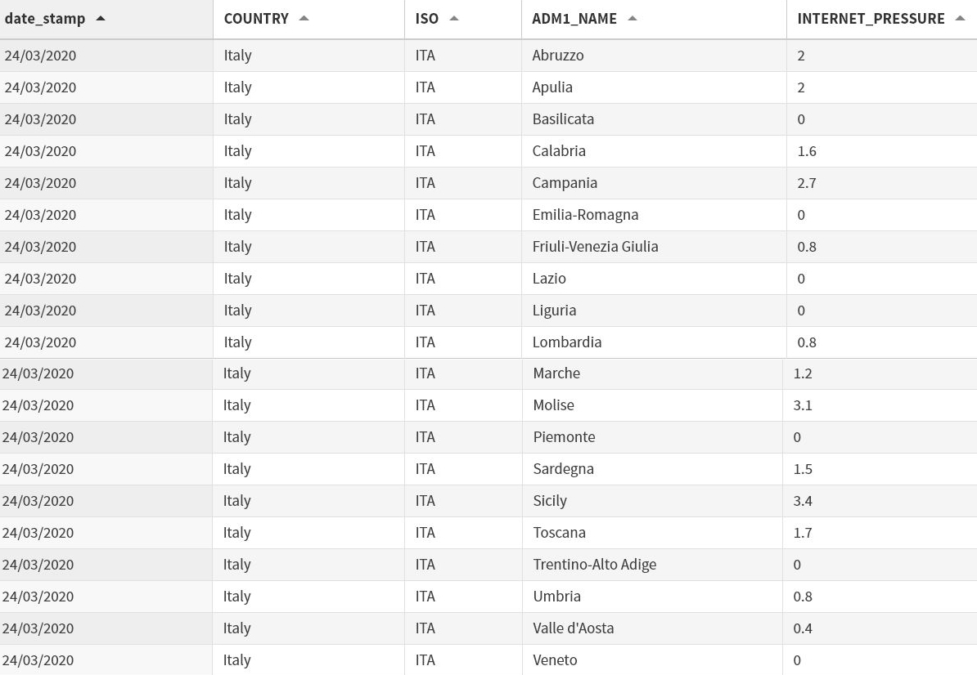Select Campania's value 2.7
Viewport: 977px width, 675px height.
[x=806, y=183]
